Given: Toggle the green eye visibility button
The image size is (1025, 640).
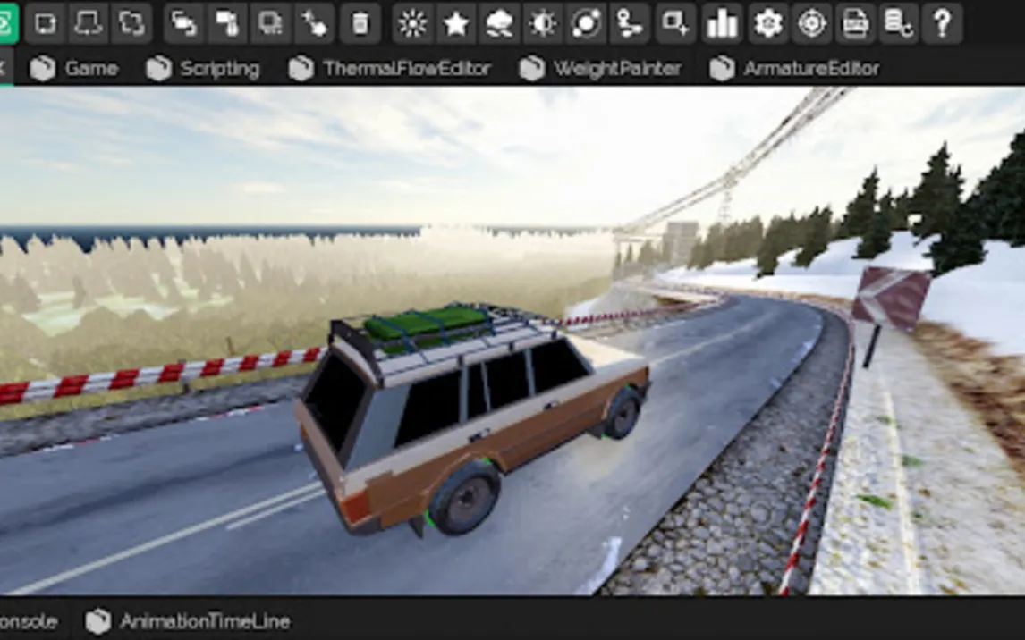Looking at the screenshot, I should (7, 24).
